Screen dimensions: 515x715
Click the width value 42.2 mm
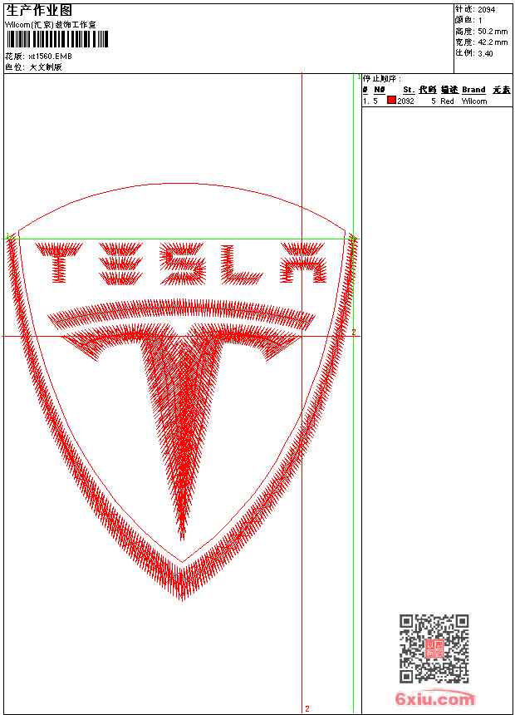tap(493, 42)
